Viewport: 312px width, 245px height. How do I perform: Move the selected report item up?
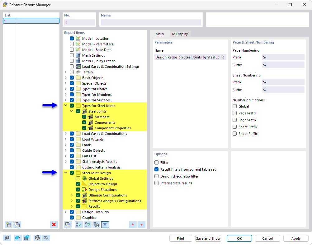pos(133,224)
